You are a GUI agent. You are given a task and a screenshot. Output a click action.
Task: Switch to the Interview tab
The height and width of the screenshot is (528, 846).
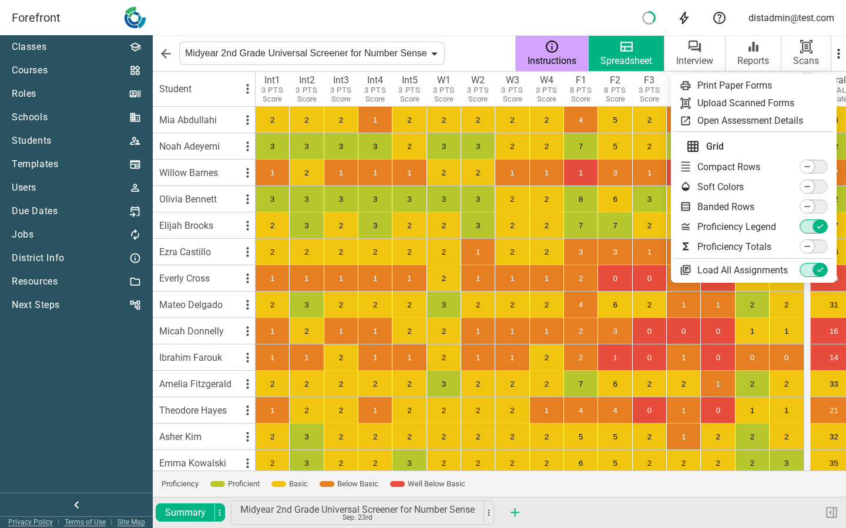coord(694,53)
